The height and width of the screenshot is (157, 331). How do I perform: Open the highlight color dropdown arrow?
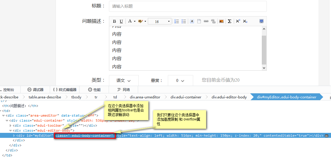point(145,21)
